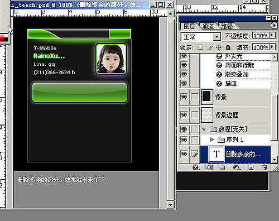Add a layer style from panel bottom
Viewport: 279px width, 221px height.
[x=196, y=167]
